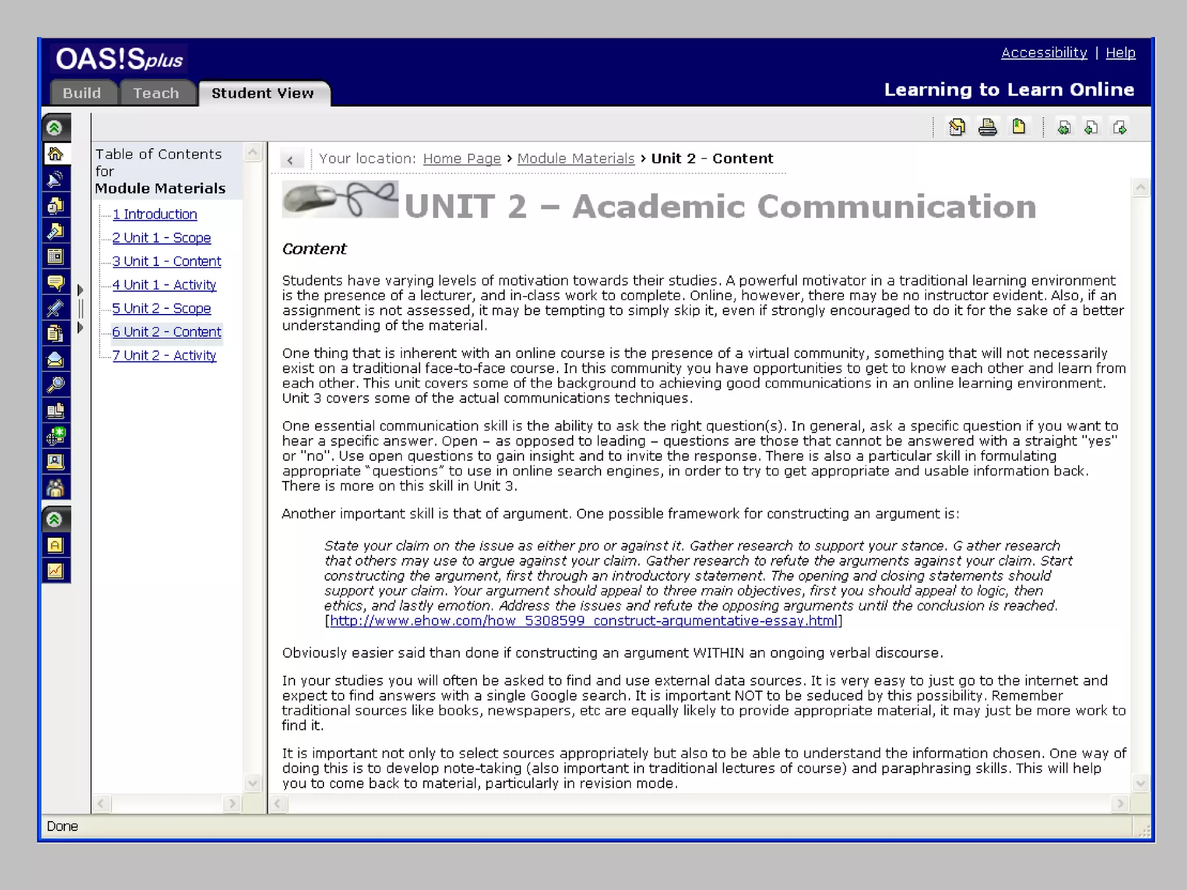Open the calendar icon in sidebar
The height and width of the screenshot is (890, 1187).
56,257
